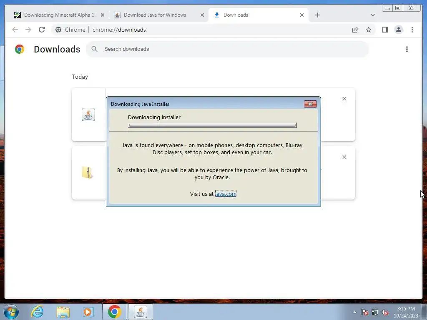Open the java.com link in installer dialog

click(x=226, y=194)
